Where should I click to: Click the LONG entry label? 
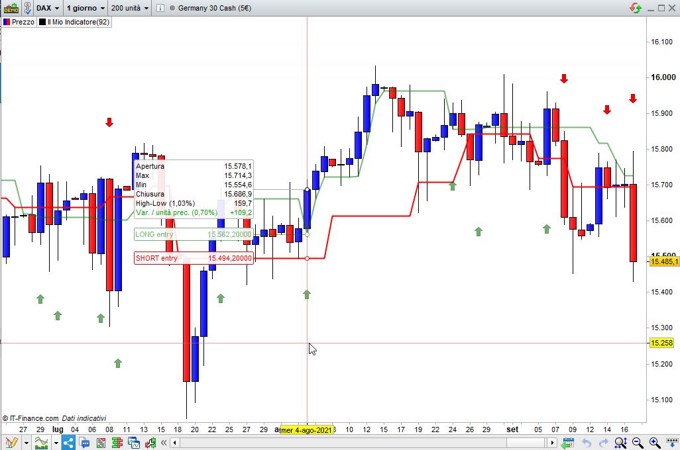(x=194, y=234)
